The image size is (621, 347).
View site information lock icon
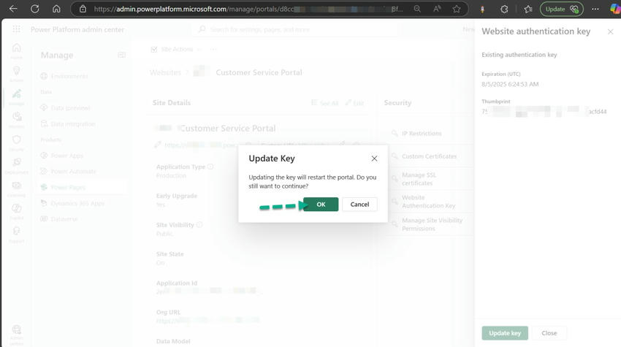coord(83,9)
